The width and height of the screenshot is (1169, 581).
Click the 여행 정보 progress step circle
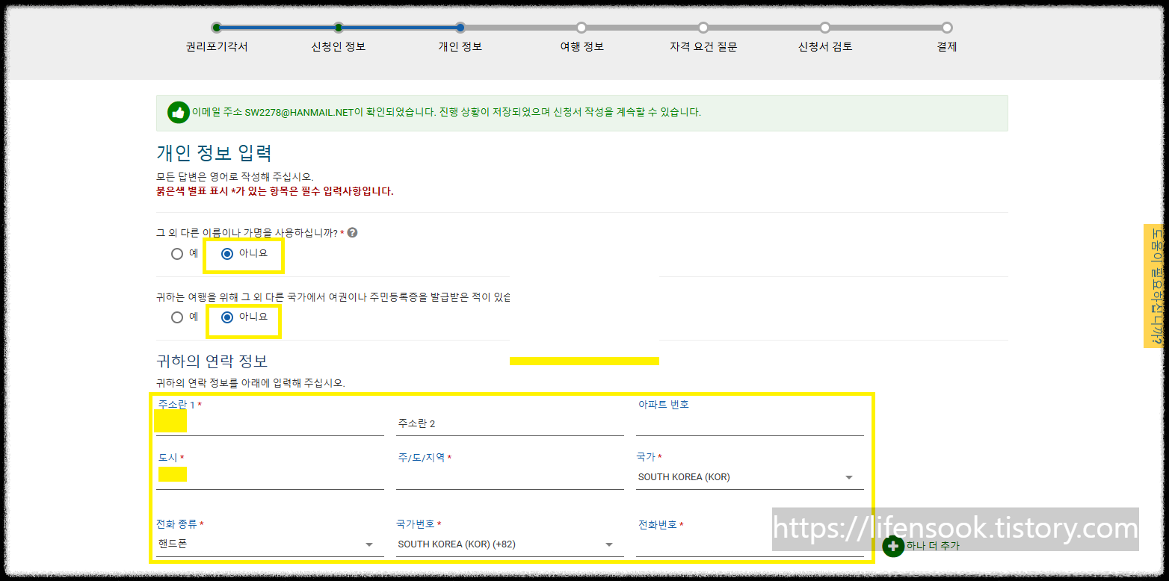[x=581, y=27]
